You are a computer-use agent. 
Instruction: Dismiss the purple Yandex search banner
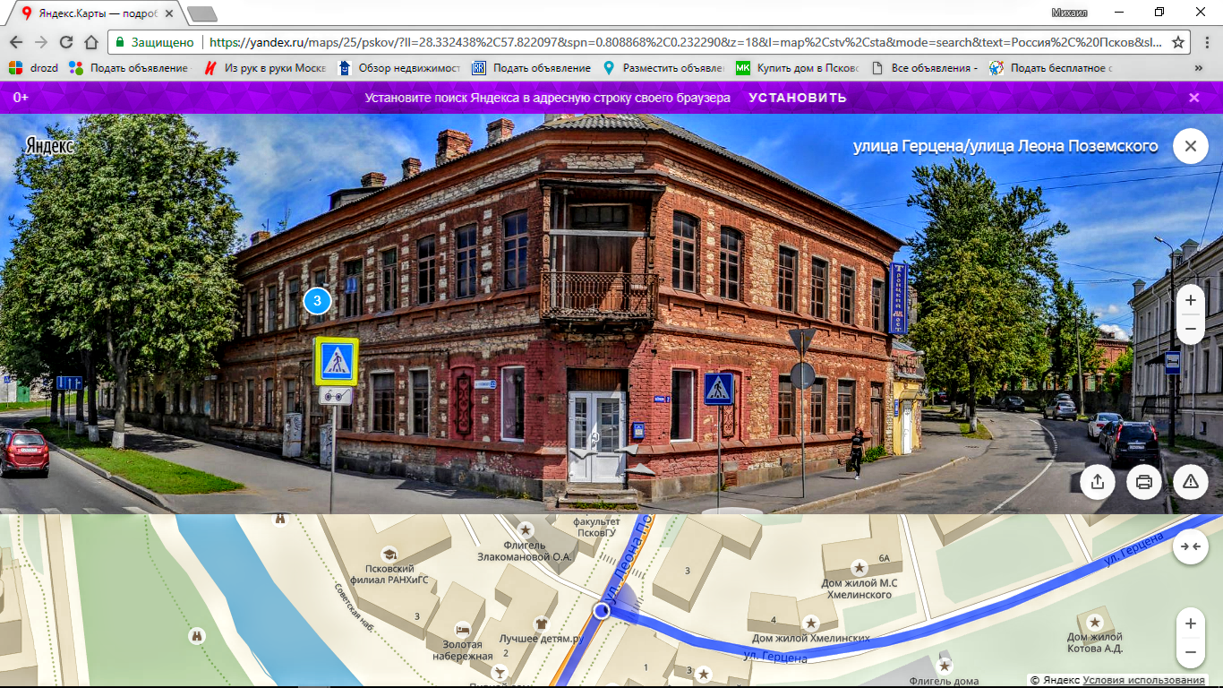[1193, 98]
